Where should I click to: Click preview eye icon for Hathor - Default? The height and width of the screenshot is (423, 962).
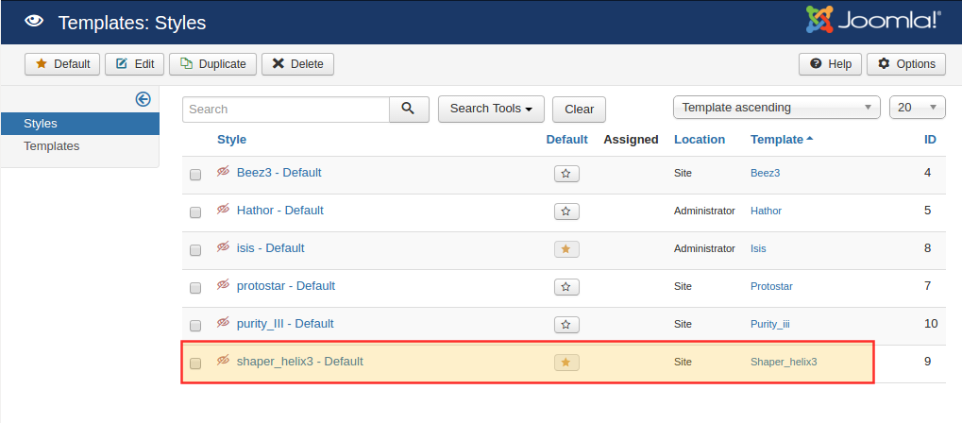[223, 210]
